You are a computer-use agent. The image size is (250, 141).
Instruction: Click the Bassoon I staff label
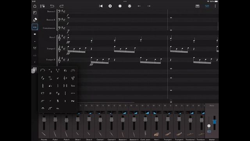(x=51, y=11)
